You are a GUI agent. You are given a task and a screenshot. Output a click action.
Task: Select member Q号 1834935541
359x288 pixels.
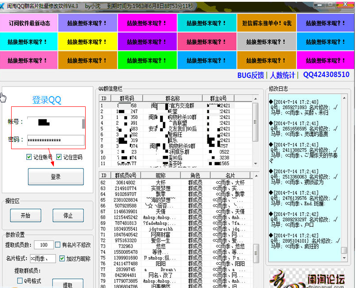(176, 229)
